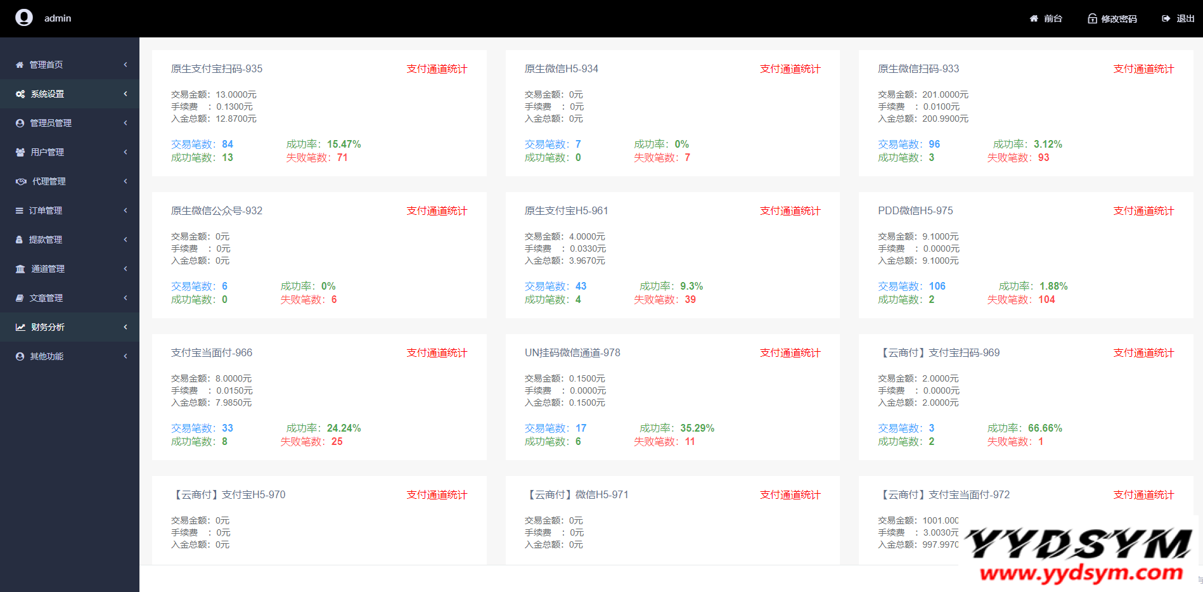Click the bank icon for 通道管理

tap(20, 269)
